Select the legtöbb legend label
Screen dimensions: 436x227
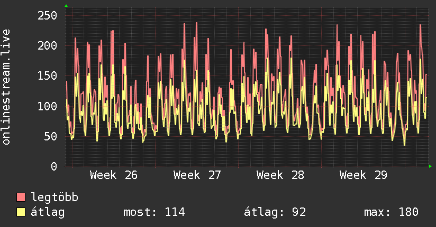pyautogui.click(x=54, y=197)
